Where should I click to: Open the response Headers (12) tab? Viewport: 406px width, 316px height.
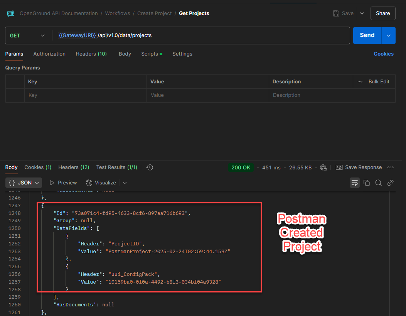tap(74, 167)
